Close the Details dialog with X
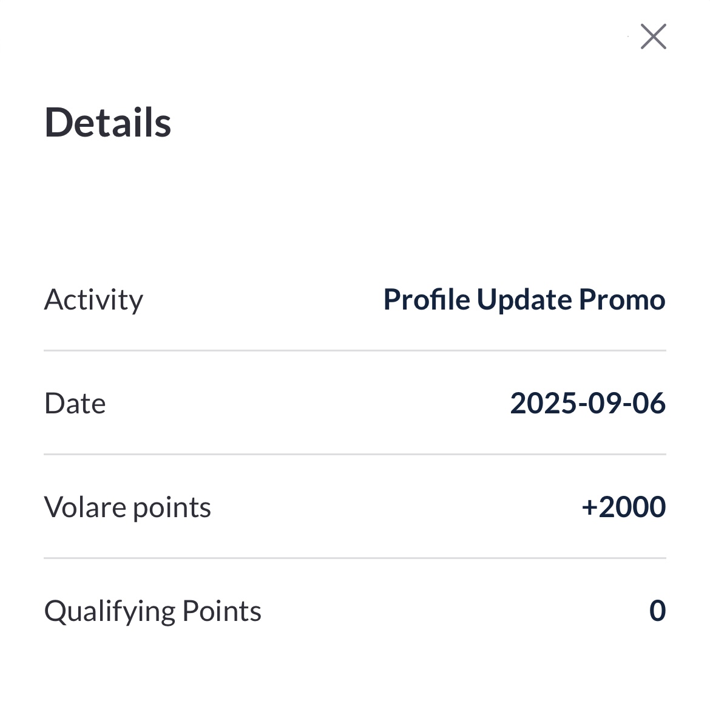 click(653, 36)
